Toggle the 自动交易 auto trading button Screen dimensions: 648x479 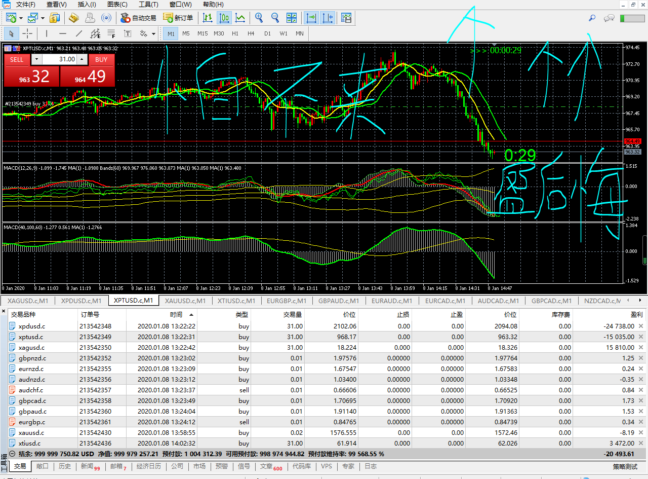pyautogui.click(x=138, y=18)
